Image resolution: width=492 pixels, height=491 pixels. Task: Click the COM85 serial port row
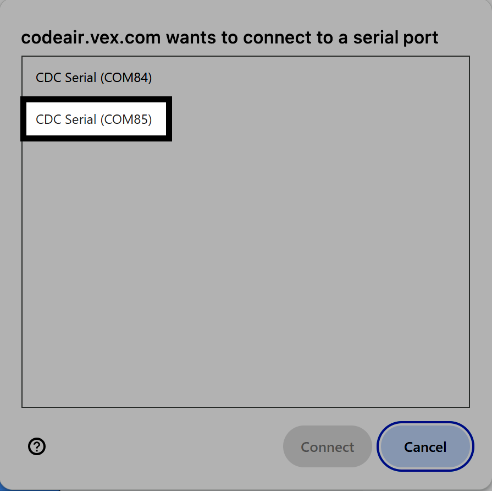tap(94, 119)
